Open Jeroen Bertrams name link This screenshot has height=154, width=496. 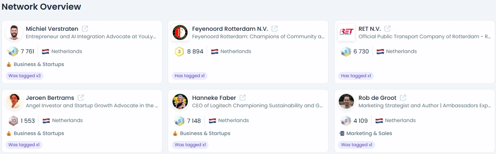(50, 98)
